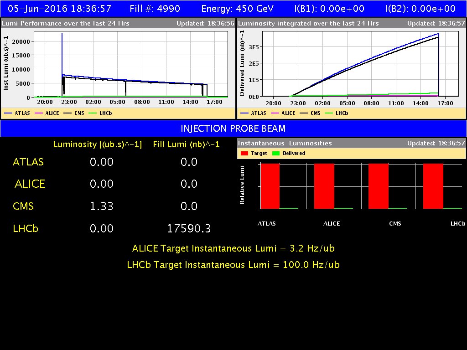Click the Fill Lumi (nb)^-1 column header
The height and width of the screenshot is (350, 467).
click(186, 144)
